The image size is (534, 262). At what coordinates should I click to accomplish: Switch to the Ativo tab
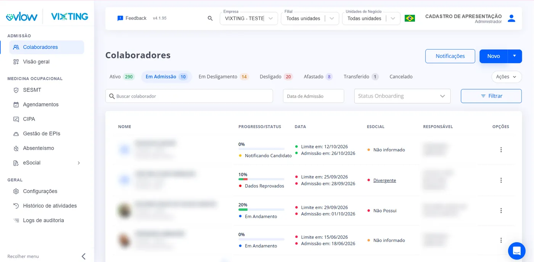[x=122, y=77]
